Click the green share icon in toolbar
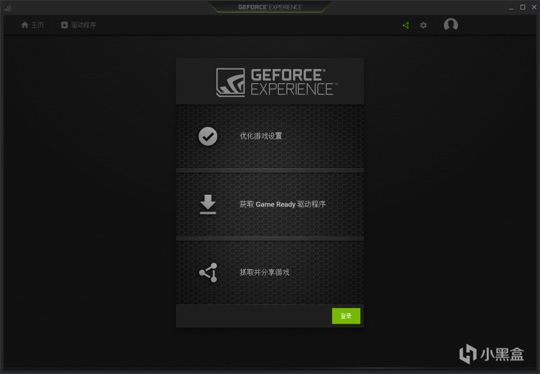The image size is (540, 374). tap(406, 25)
